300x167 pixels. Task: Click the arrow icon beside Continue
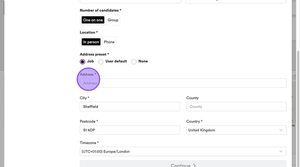tap(194, 165)
